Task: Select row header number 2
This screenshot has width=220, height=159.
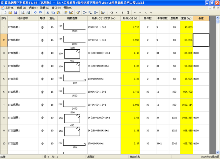Action: point(4,40)
